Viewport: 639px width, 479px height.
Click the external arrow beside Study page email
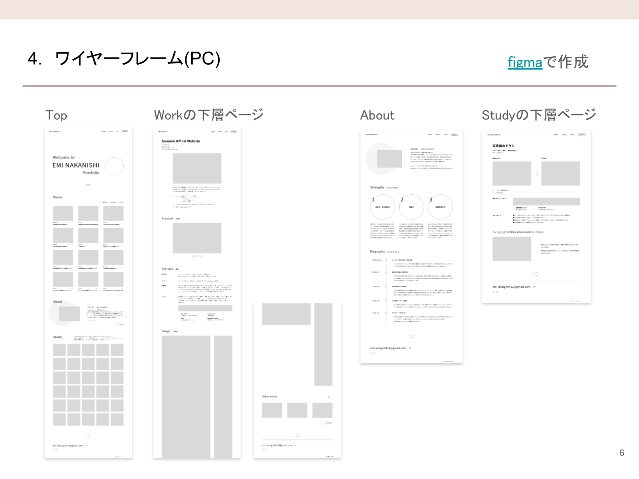coord(534,287)
